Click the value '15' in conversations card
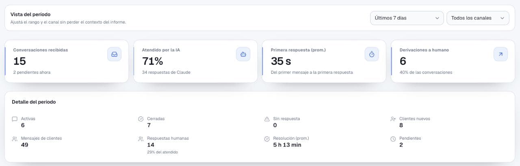The height and width of the screenshot is (166, 520). tap(19, 61)
